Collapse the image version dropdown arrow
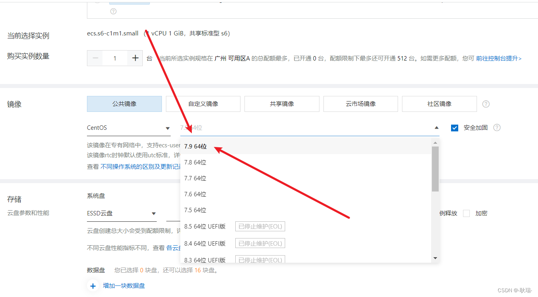 coord(437,128)
